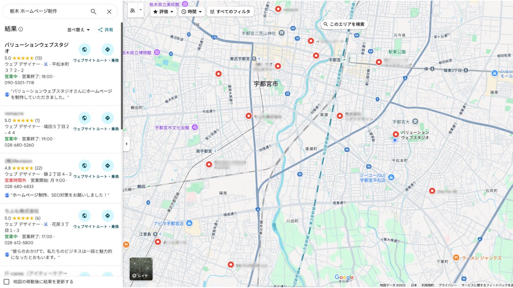
Task: Click the 宇都宮市 city label on map
Action: point(266,84)
